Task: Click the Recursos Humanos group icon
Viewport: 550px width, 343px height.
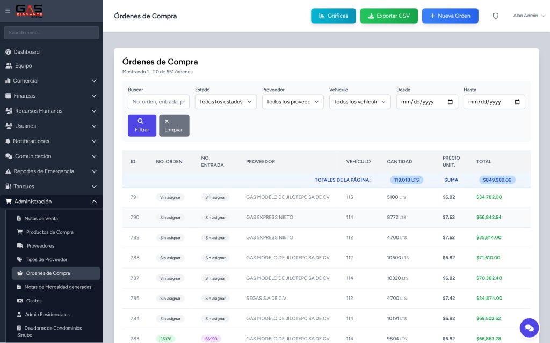Action: (9, 111)
